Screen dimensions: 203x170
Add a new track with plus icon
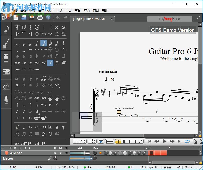(11, 148)
